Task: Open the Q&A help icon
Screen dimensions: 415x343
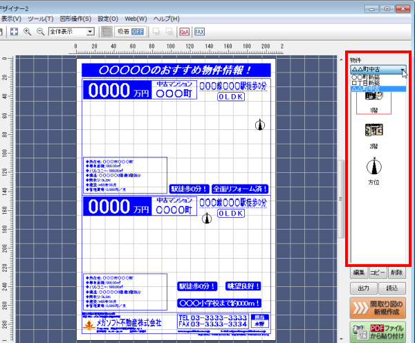Action: coord(185,31)
